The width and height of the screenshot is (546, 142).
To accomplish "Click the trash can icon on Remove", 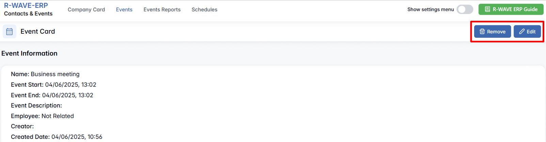I will pos(482,32).
